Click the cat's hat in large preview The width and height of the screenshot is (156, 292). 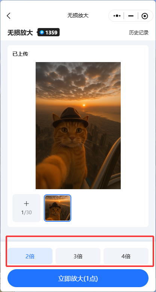70,117
